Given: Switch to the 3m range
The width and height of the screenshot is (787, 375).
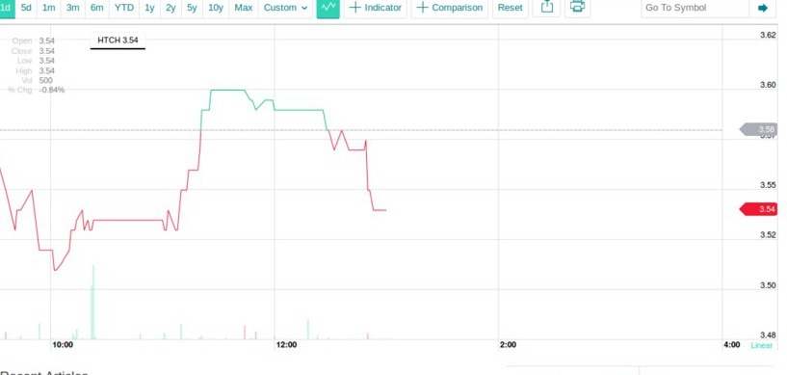Looking at the screenshot, I should point(73,8).
